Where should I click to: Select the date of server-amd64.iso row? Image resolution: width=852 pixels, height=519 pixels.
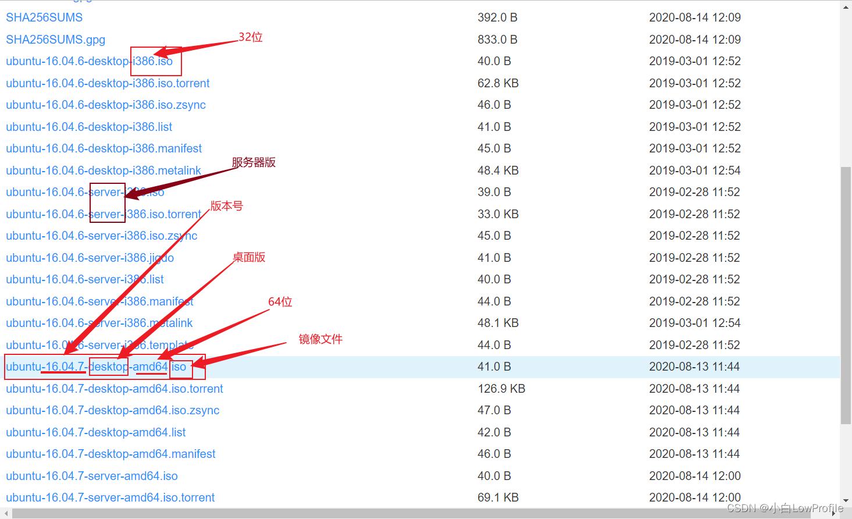click(x=695, y=476)
